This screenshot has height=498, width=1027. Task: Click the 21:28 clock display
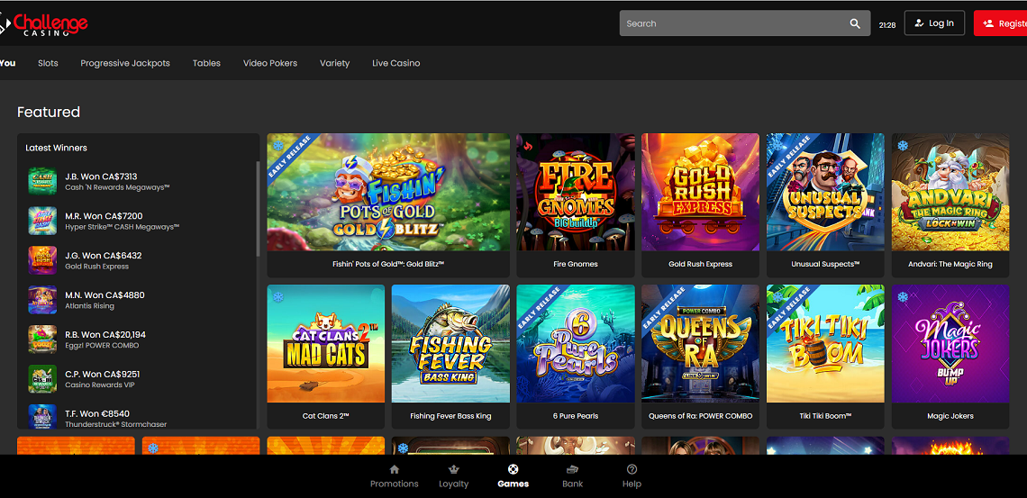pos(886,24)
